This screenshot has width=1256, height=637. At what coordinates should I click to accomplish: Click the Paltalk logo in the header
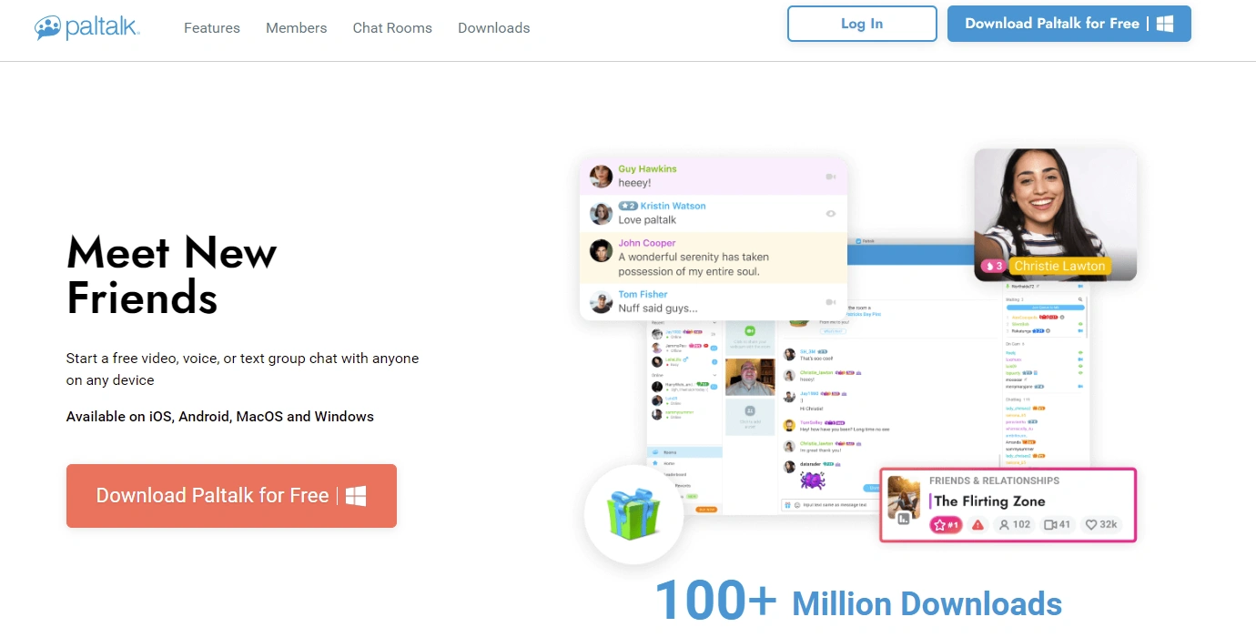87,27
